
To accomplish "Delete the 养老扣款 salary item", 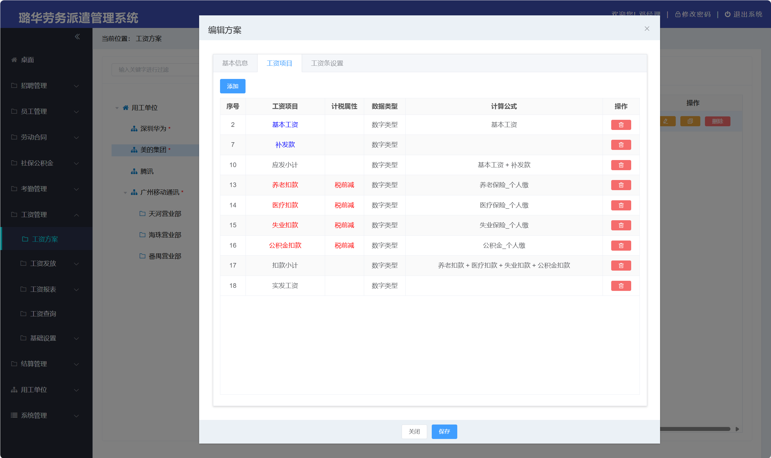I will click(x=621, y=185).
